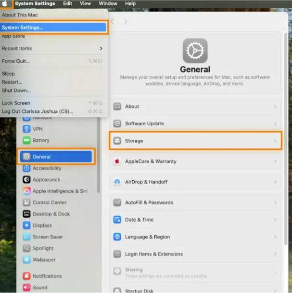The width and height of the screenshot is (292, 293).
Task: Choose Restart… in Apple menu
Action: pos(54,82)
